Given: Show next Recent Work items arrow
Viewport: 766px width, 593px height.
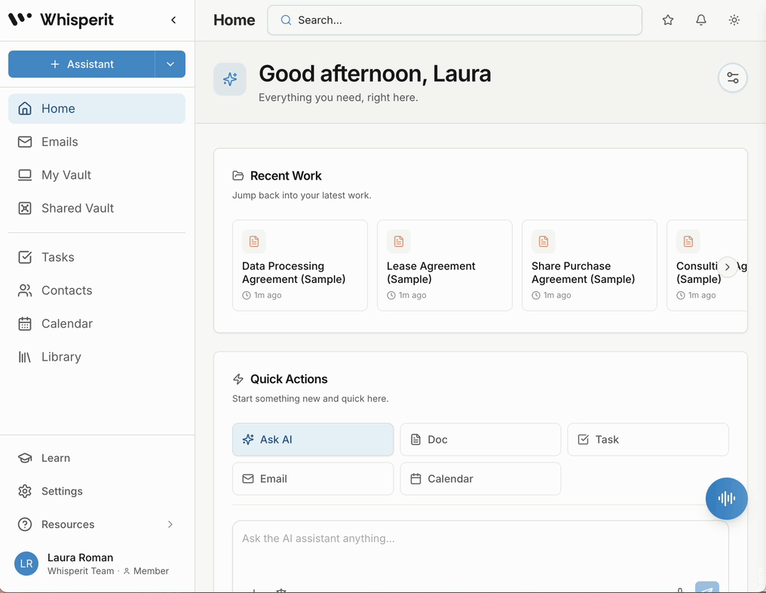Looking at the screenshot, I should pos(727,267).
